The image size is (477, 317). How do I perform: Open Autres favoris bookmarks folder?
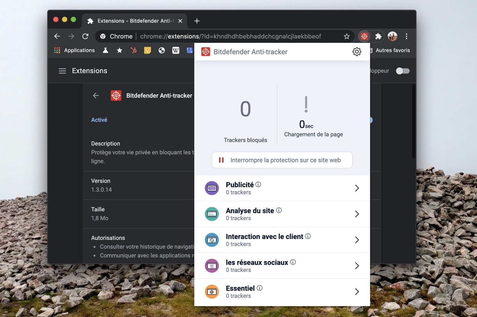point(390,50)
